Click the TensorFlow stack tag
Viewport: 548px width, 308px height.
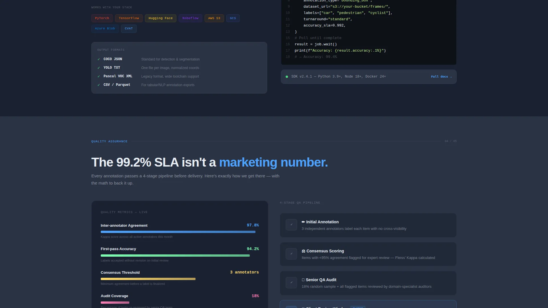(129, 18)
